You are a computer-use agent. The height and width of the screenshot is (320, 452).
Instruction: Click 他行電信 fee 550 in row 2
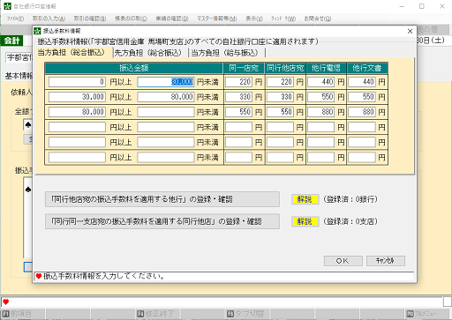pos(320,97)
